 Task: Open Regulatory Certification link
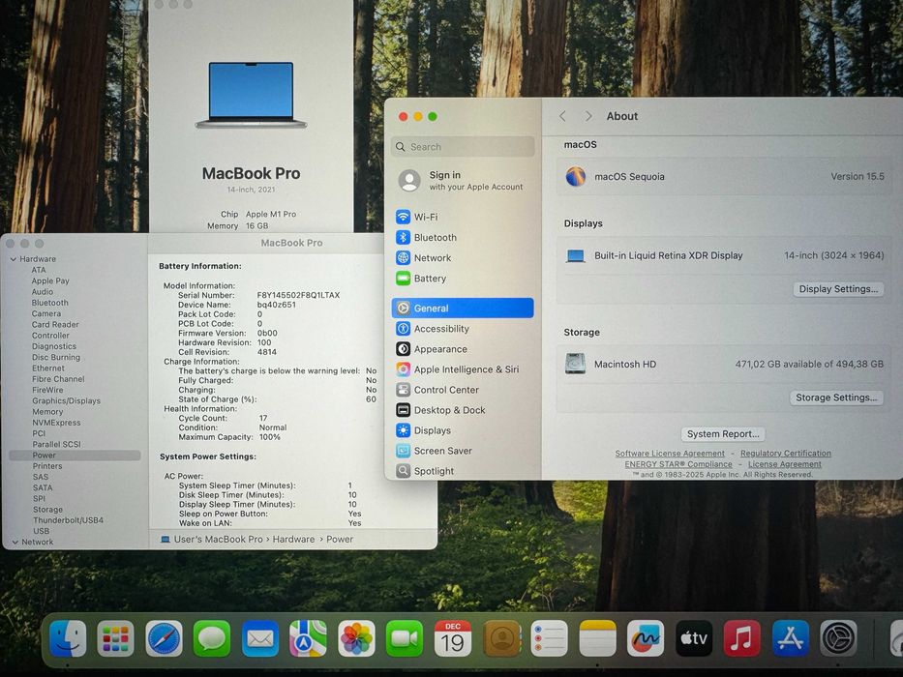point(786,454)
